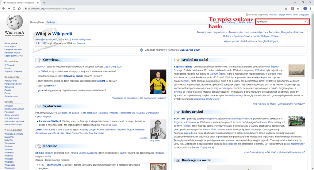Switch to the Strona główna tab
Image resolution: width=314 pixels, height=170 pixels.
[37, 22]
